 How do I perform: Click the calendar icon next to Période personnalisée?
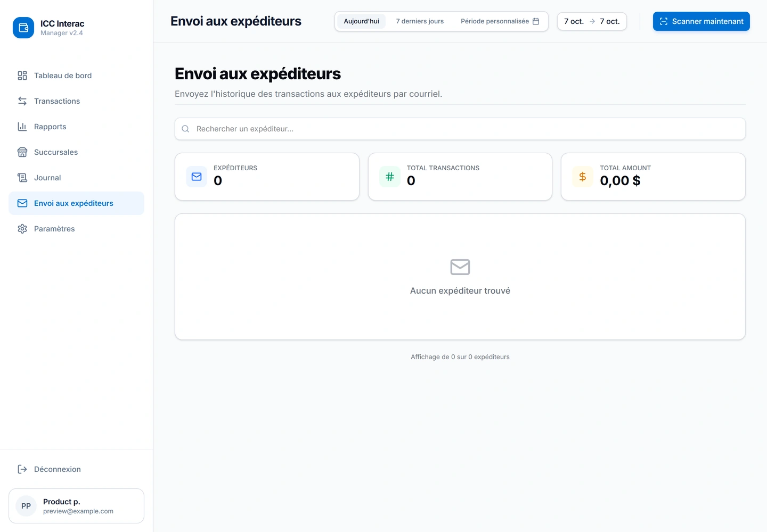click(536, 21)
